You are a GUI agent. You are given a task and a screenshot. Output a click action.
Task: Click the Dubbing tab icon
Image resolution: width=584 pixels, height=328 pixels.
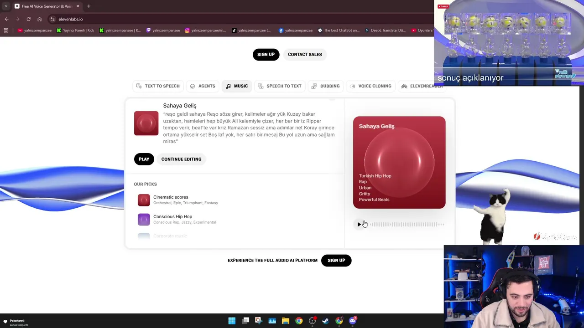[x=314, y=86]
